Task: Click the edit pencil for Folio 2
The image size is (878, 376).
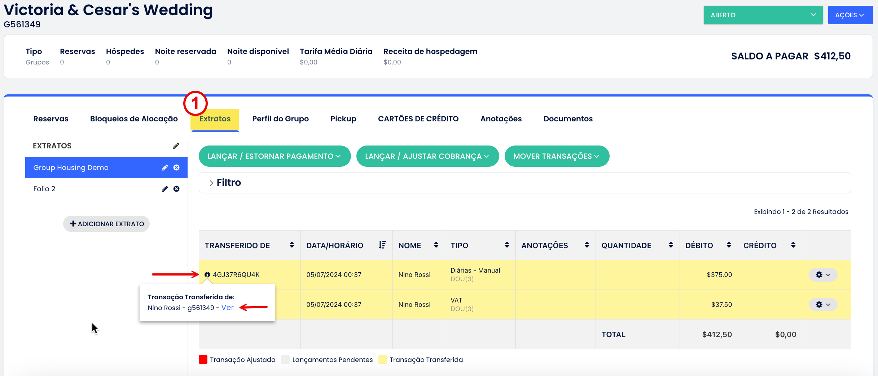Action: [165, 189]
